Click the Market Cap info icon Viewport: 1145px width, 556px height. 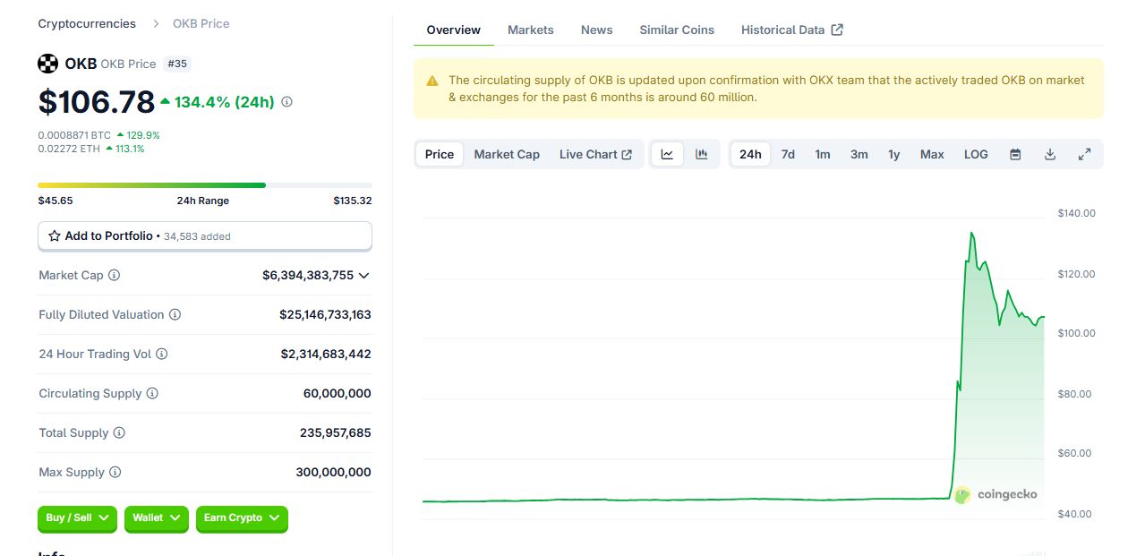(115, 276)
